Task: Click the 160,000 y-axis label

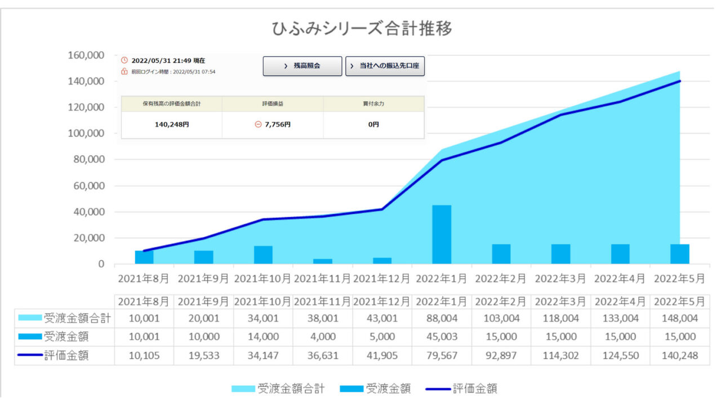Action: click(x=86, y=55)
